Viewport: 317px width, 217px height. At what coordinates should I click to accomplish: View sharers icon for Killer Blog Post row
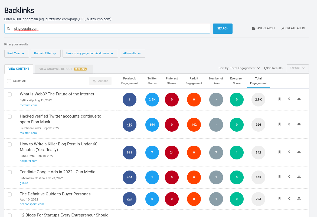click(x=299, y=152)
